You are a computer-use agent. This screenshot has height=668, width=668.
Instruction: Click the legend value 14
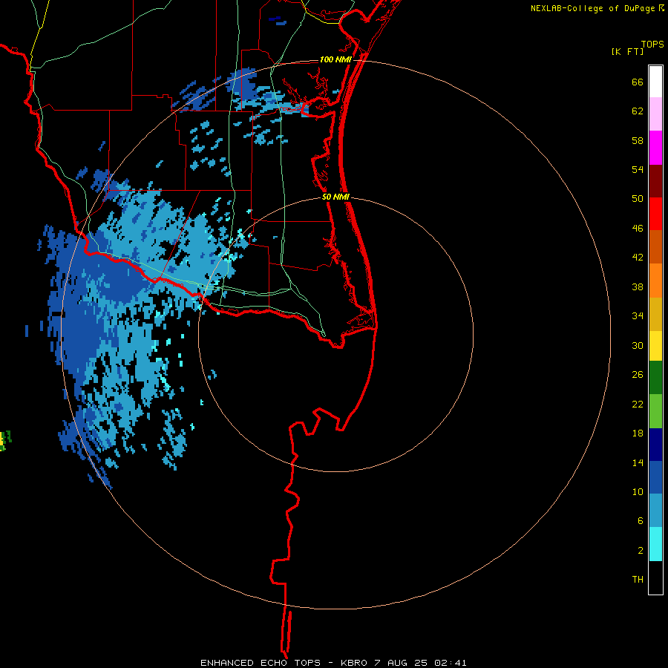point(638,462)
